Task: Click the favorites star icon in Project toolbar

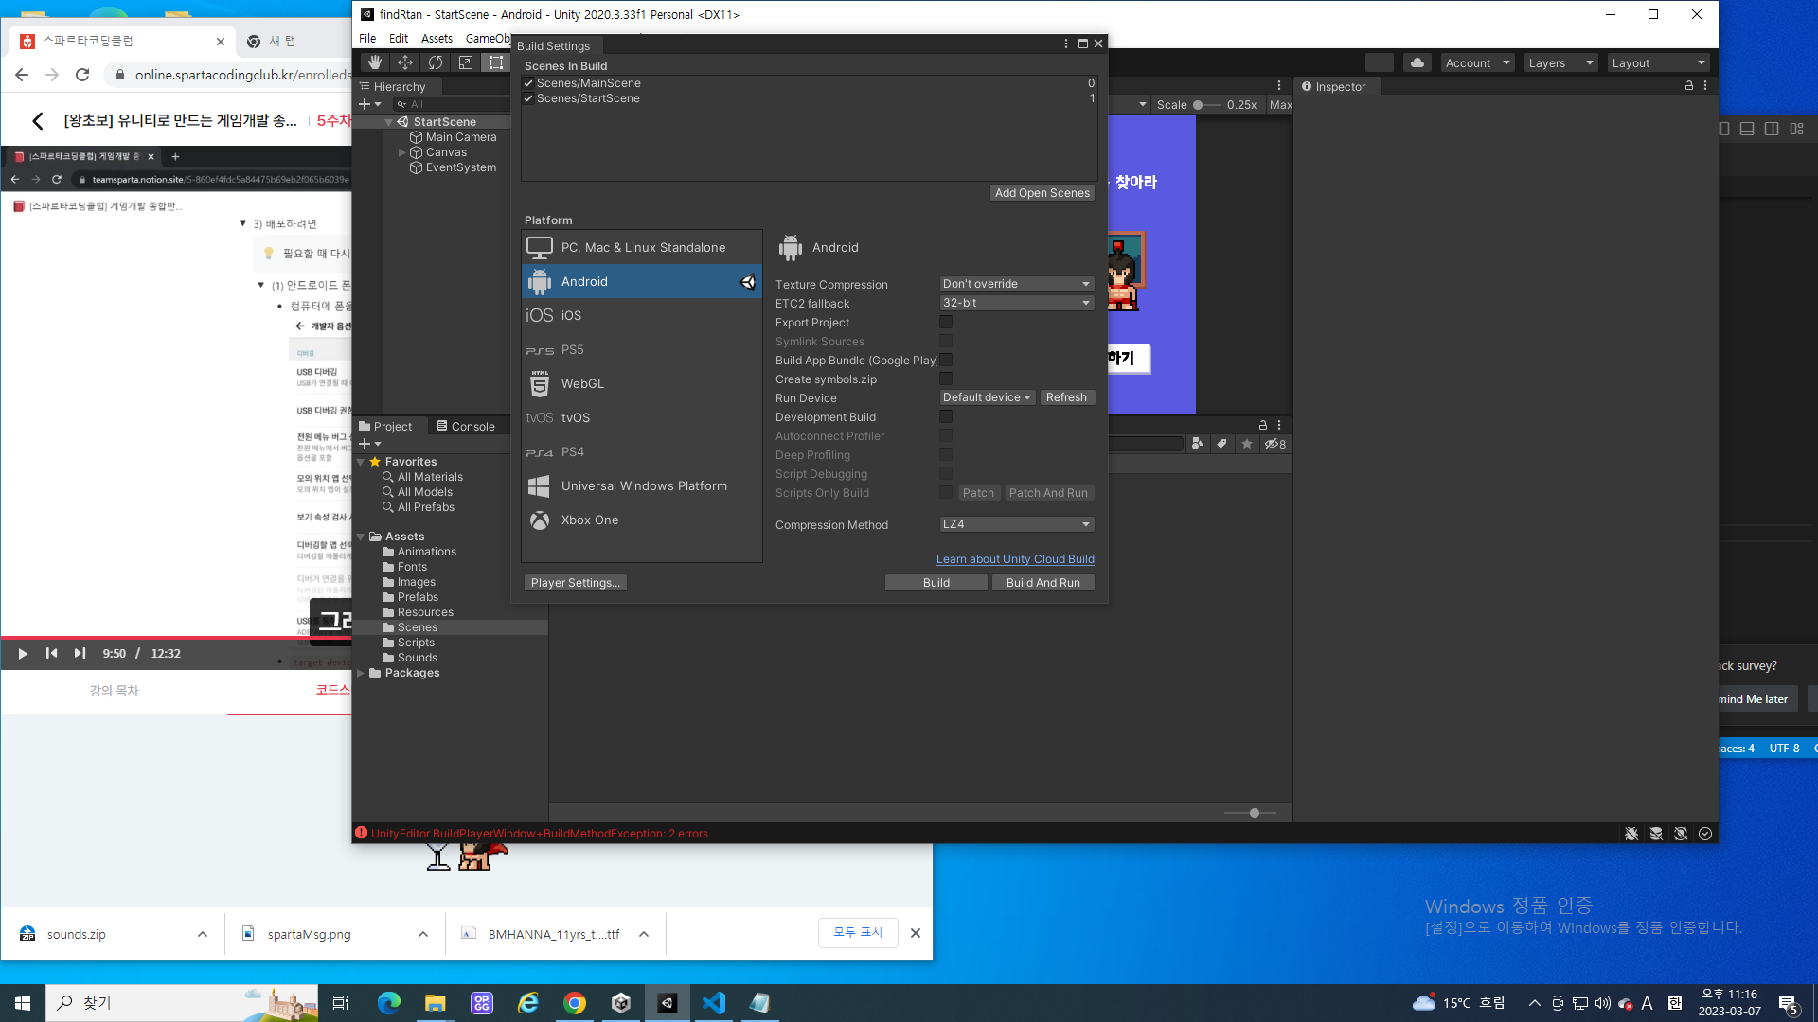Action: click(1247, 444)
